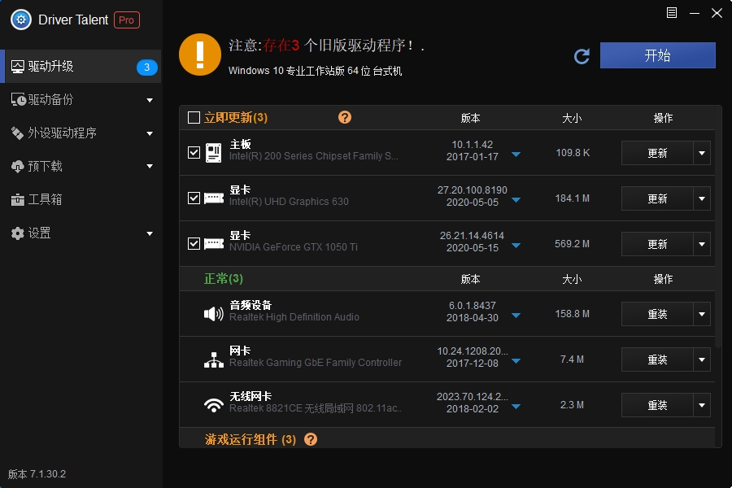Viewport: 732px width, 488px height.
Task: Open version dropdown for 2023.70.124.2...
Action: coord(516,407)
